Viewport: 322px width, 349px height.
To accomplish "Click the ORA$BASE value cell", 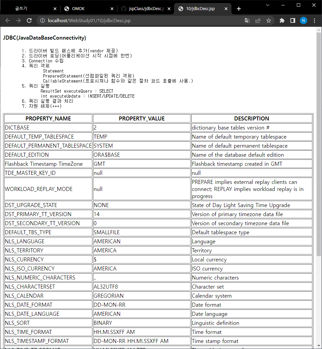I will pos(142,155).
